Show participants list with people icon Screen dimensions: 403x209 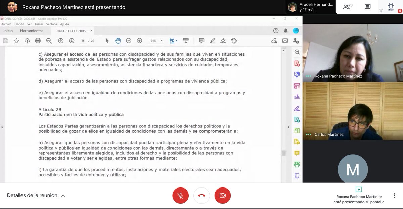click(348, 7)
